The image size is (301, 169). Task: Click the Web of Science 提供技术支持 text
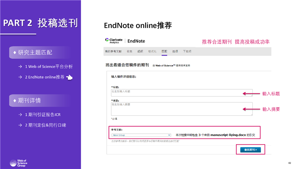[x=171, y=65]
